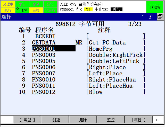Click the info 'i' icon in title bar
The height and width of the screenshot is (127, 165).
pos(150,17)
